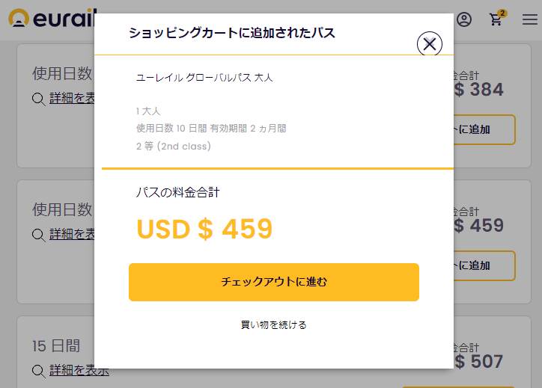This screenshot has width=542, height=388.
Task: Click magnifier icon in the $459 pass card
Action: point(39,235)
